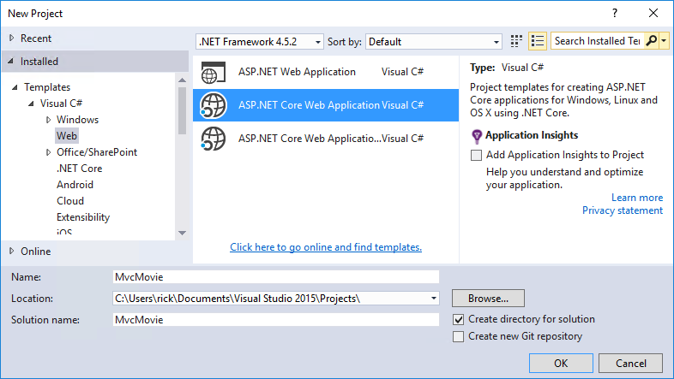
Task: Click the Application Insights lightbulb icon
Action: [x=477, y=136]
